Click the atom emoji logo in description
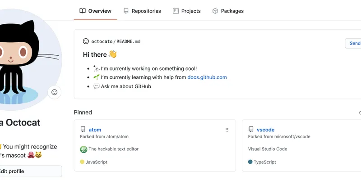 83,149
